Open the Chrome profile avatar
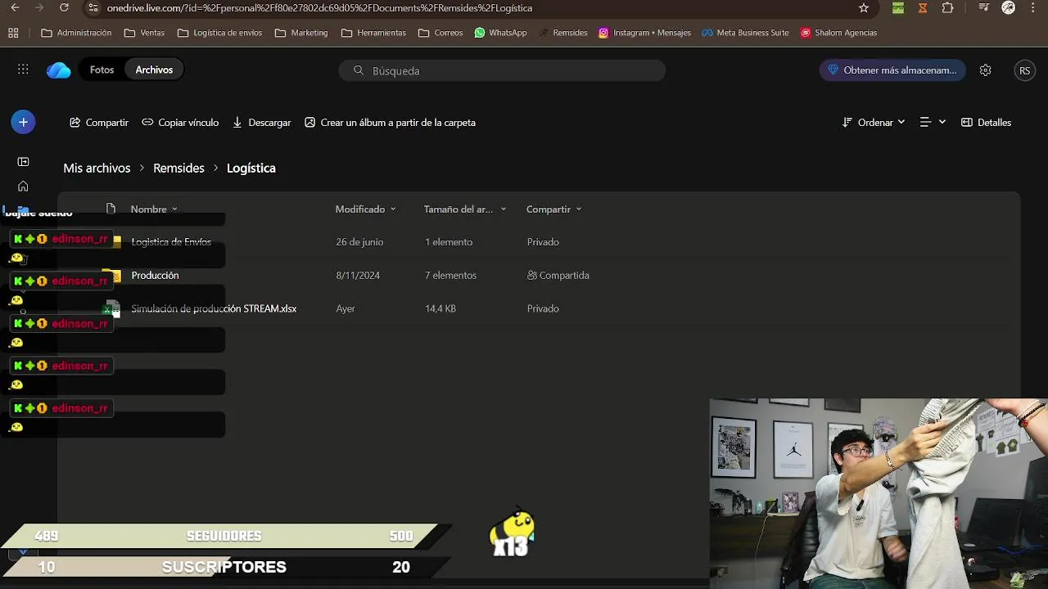 pyautogui.click(x=1009, y=8)
